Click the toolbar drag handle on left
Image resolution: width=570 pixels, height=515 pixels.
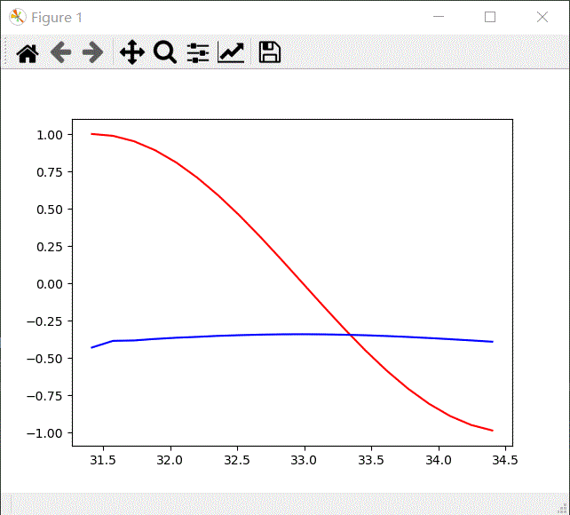(5, 52)
